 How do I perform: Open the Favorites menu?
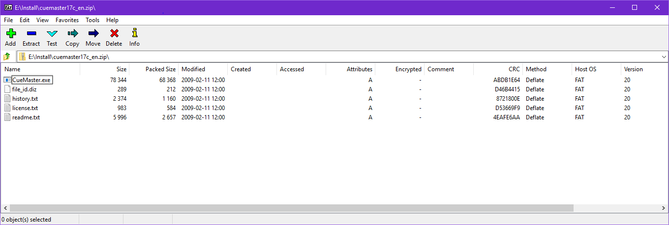coord(67,20)
